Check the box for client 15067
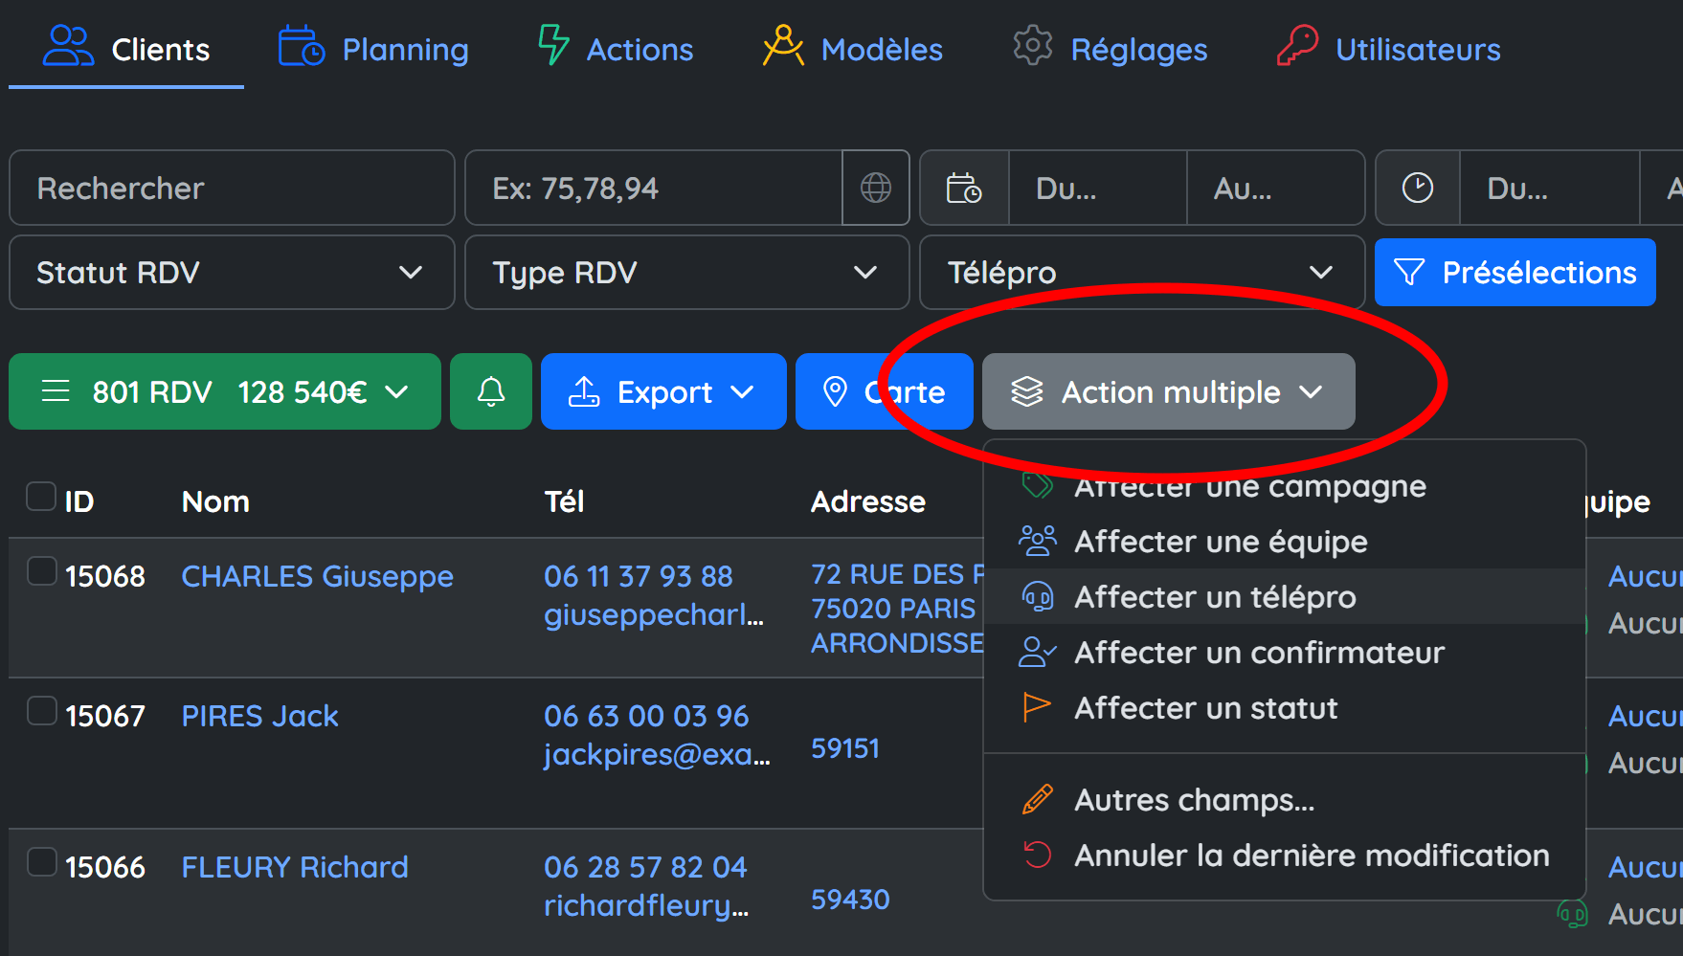Image resolution: width=1683 pixels, height=956 pixels. [x=41, y=711]
